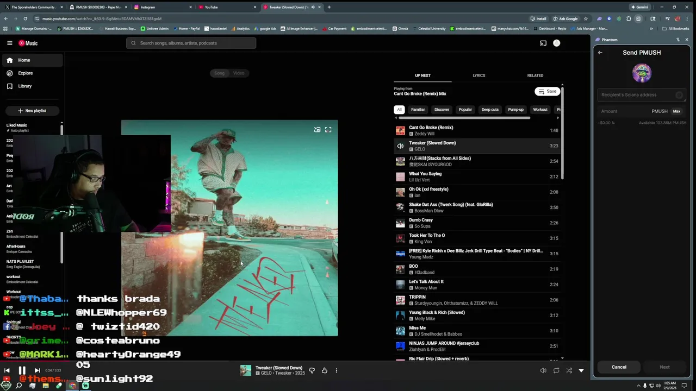Switch to Video mode toggle
This screenshot has height=391, width=696.
tap(239, 73)
